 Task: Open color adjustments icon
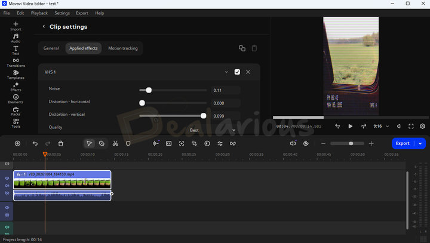[x=207, y=143]
